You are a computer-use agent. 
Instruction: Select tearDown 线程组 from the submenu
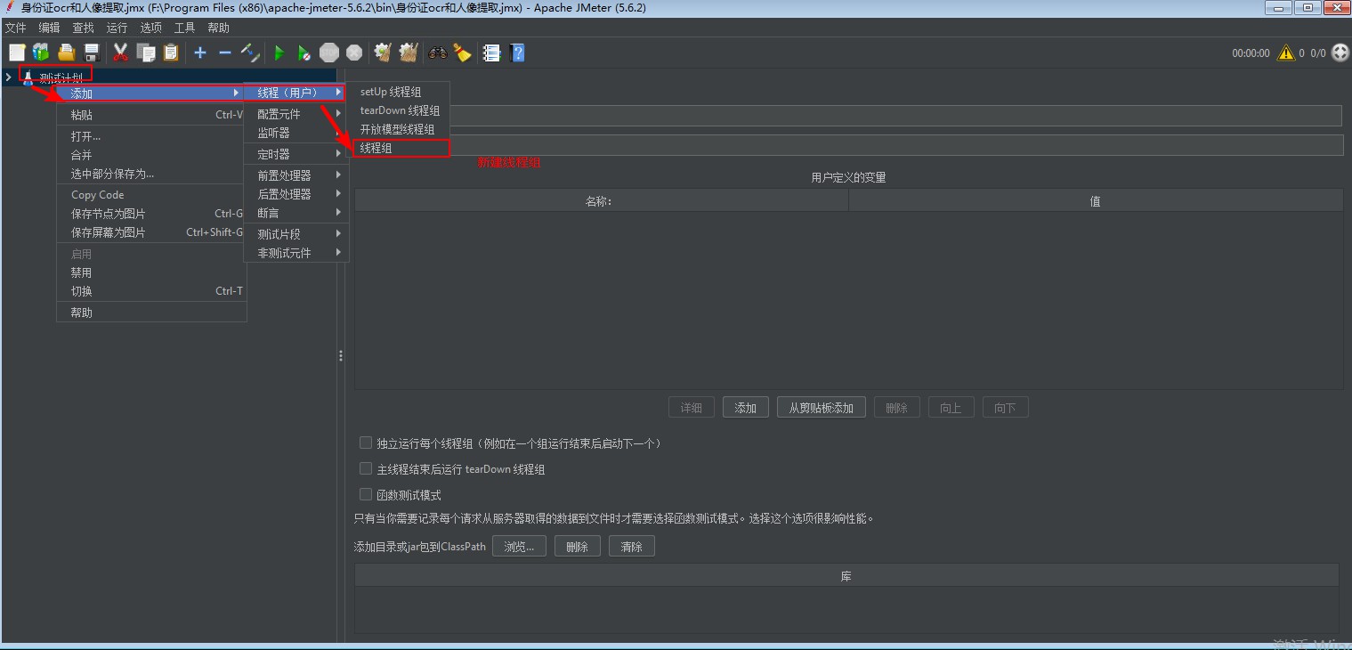tap(400, 110)
